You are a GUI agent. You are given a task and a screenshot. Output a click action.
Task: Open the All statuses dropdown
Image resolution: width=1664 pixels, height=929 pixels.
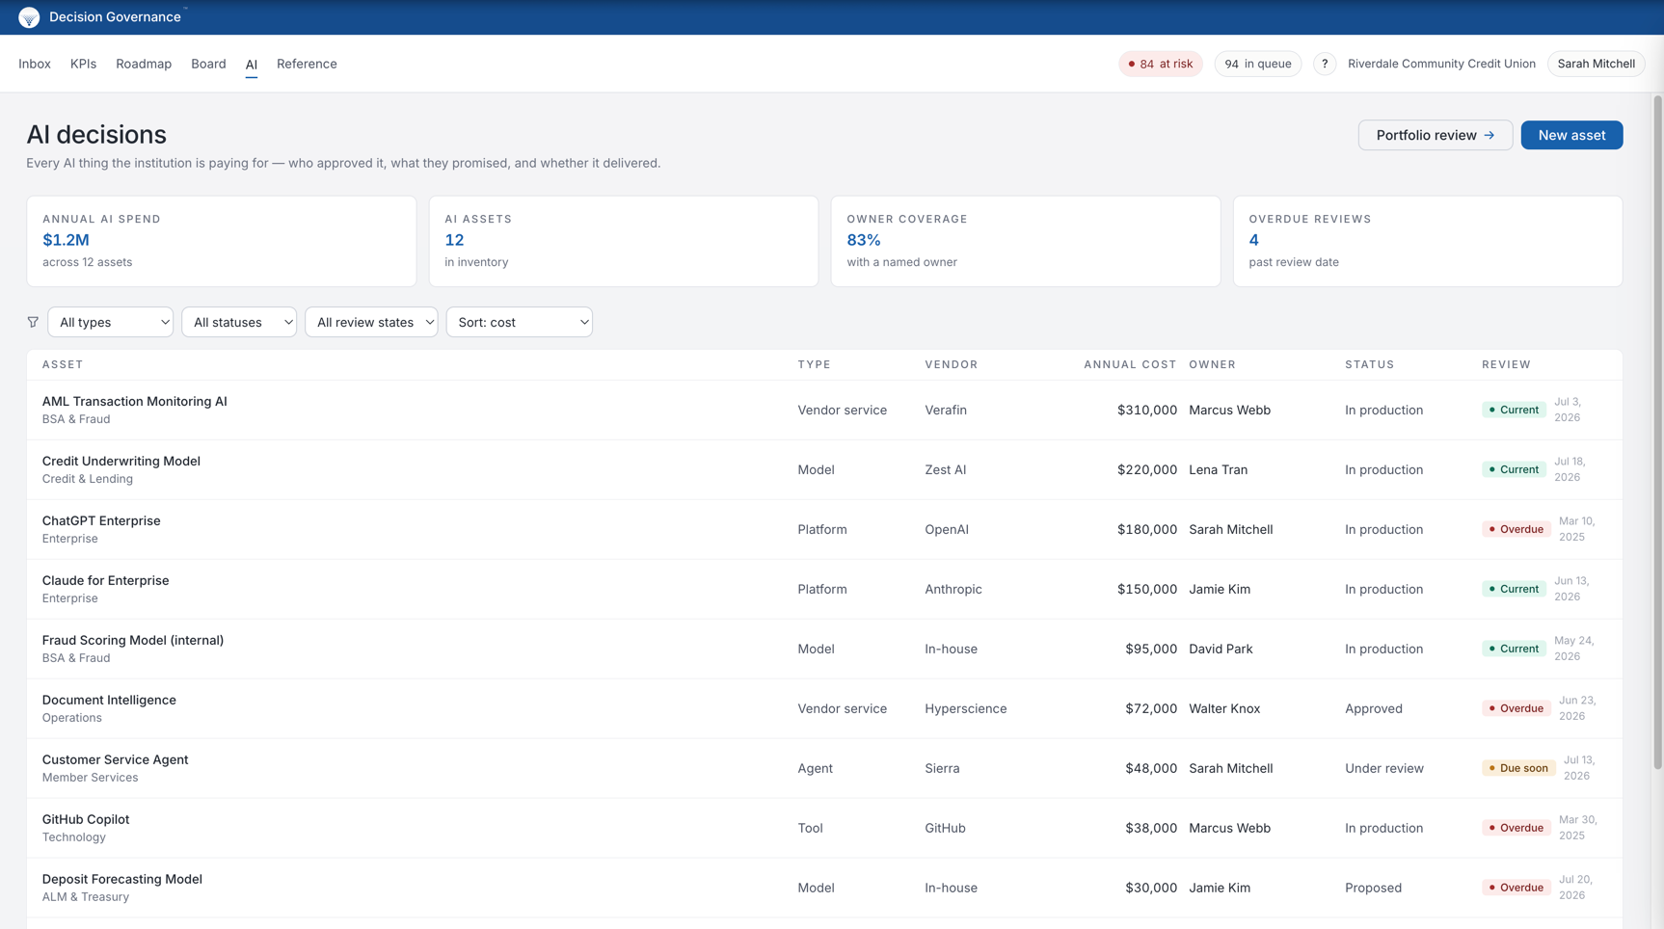pos(239,322)
